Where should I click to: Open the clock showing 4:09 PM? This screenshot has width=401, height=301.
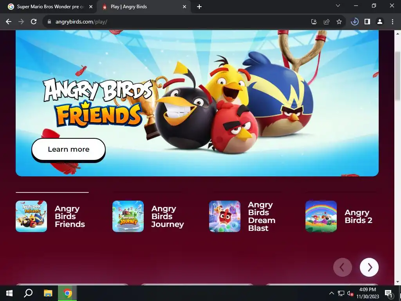pos(367,293)
